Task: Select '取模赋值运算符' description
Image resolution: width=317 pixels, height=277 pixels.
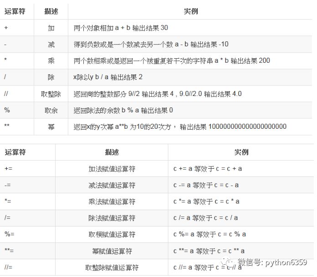Action: [x=112, y=235]
